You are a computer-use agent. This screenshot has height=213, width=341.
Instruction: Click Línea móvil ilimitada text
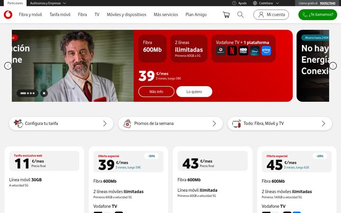[x=197, y=190]
